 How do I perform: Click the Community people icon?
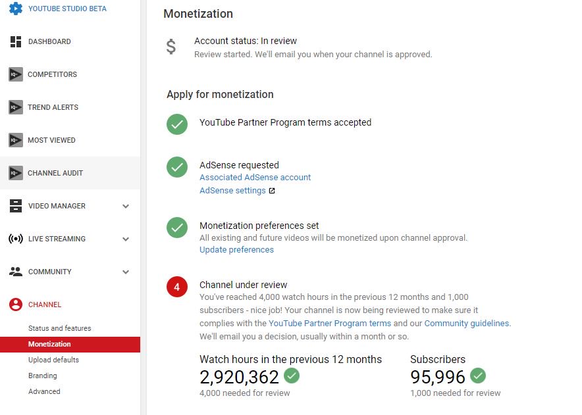click(x=16, y=272)
